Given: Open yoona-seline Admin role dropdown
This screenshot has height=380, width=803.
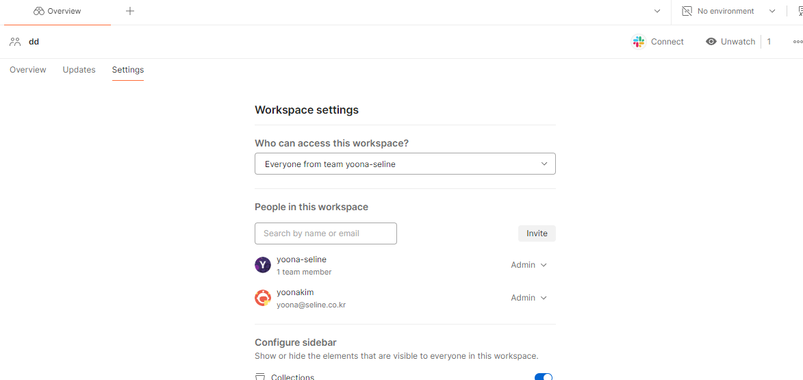Looking at the screenshot, I should click(x=529, y=265).
